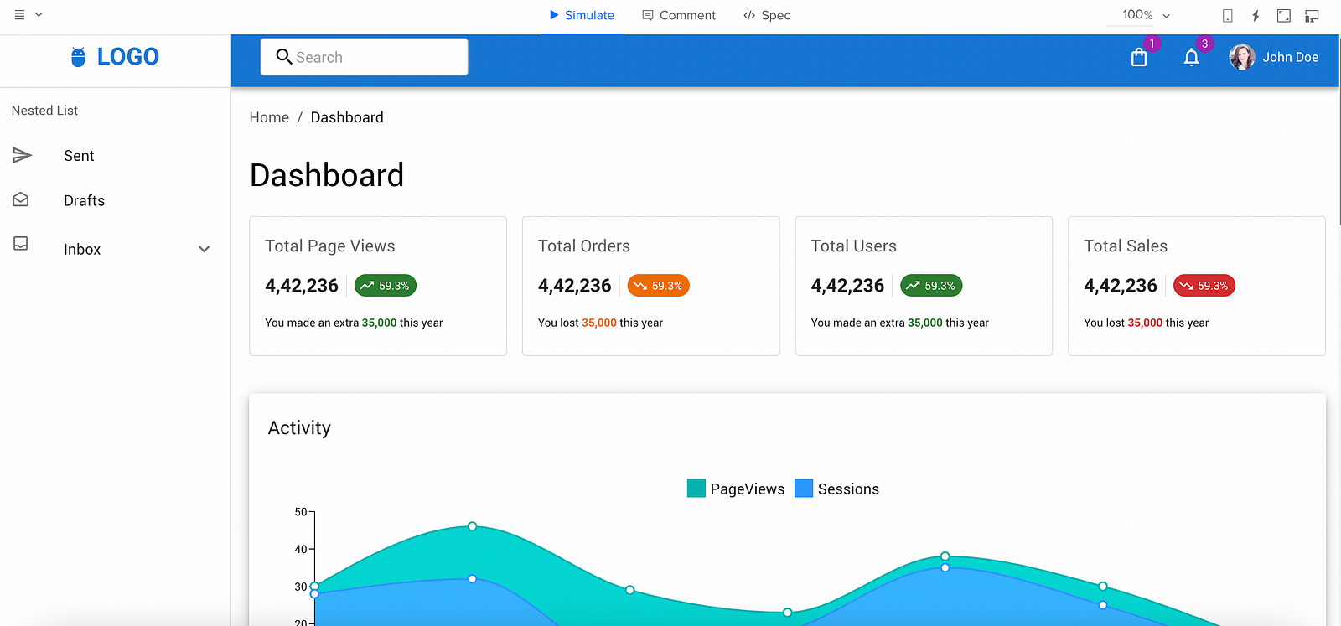
Task: Click the Inbox tray icon
Action: coord(21,243)
